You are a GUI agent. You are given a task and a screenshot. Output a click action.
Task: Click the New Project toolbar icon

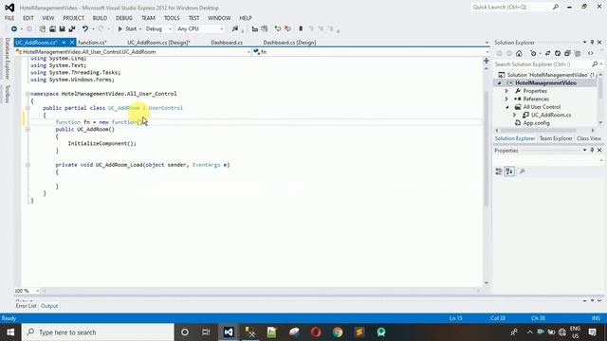pyautogui.click(x=42, y=29)
